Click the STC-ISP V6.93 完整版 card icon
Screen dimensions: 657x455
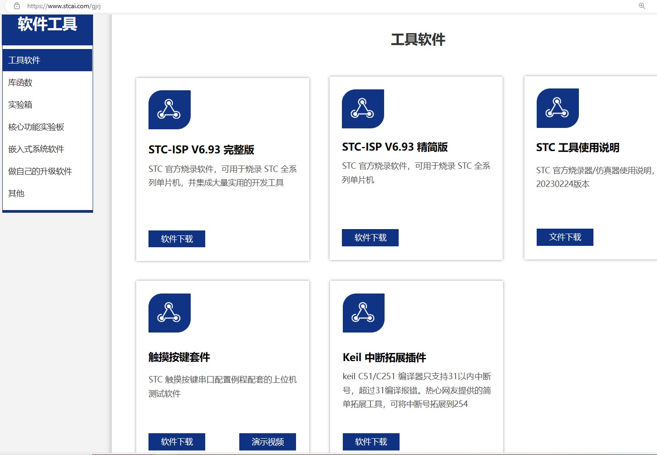(169, 110)
